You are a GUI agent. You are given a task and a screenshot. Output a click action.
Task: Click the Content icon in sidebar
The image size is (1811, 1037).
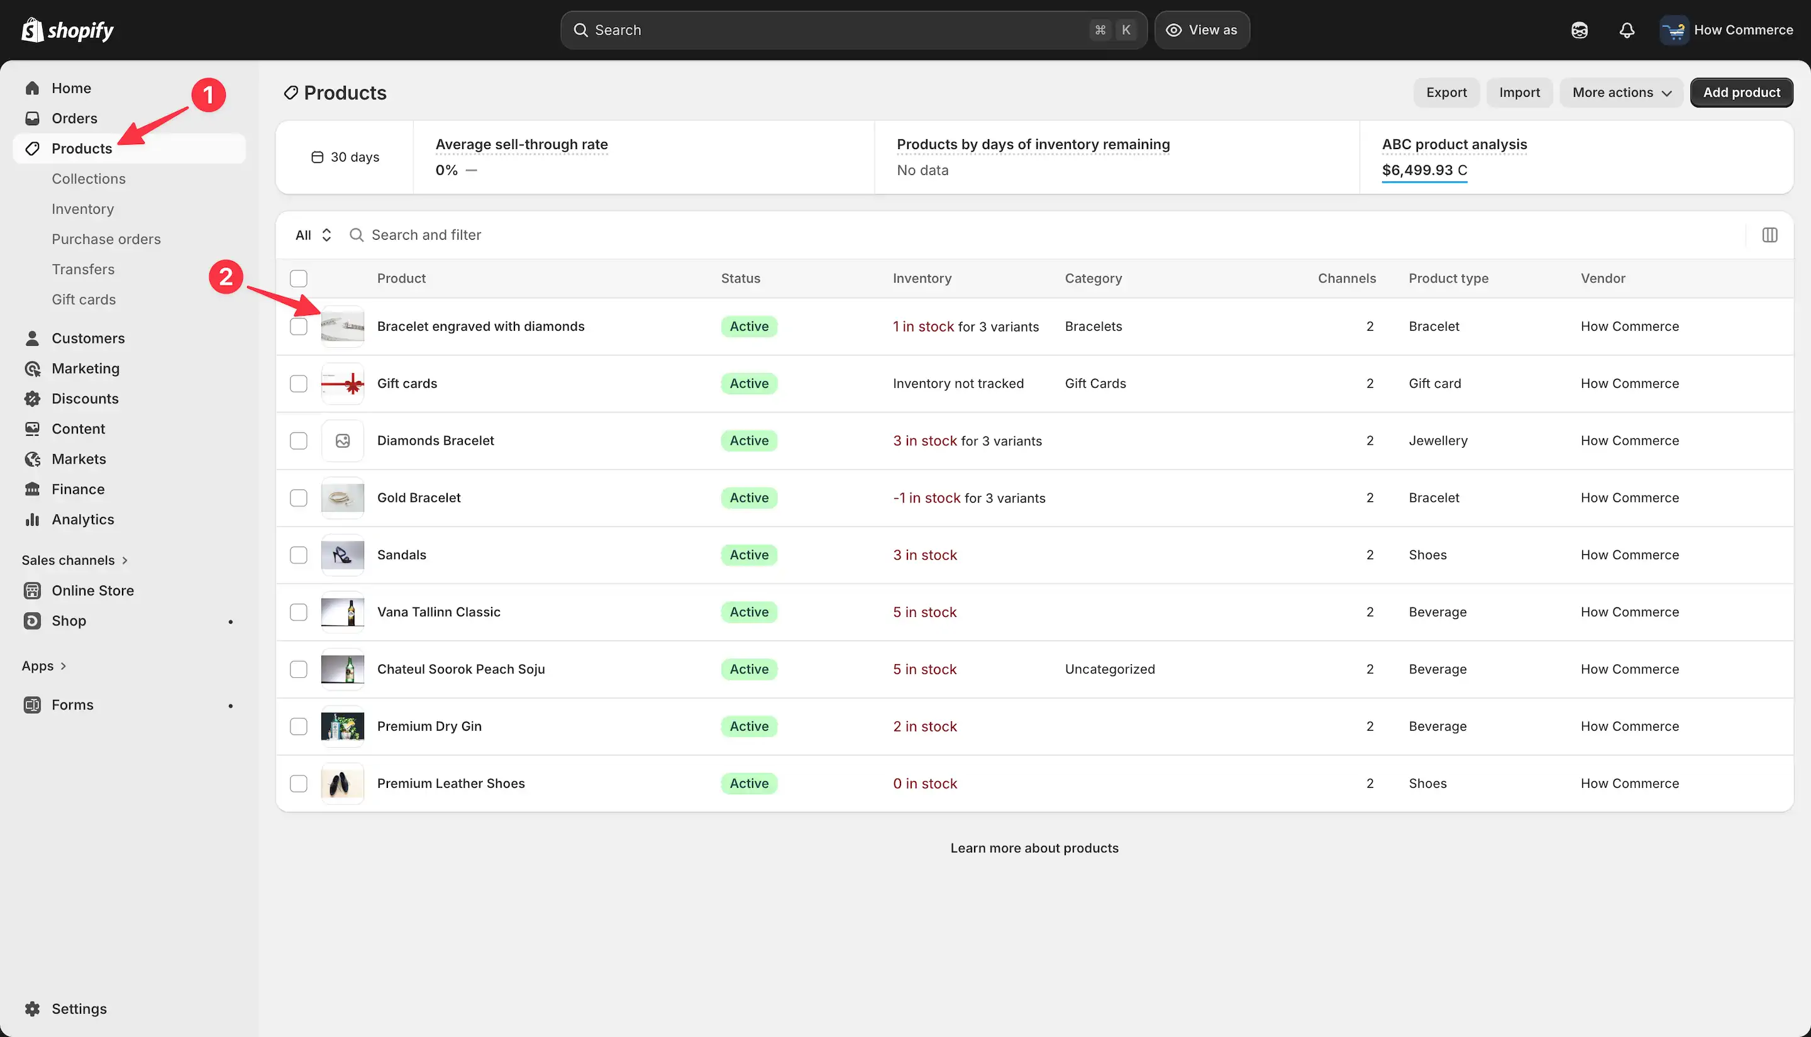(x=32, y=429)
